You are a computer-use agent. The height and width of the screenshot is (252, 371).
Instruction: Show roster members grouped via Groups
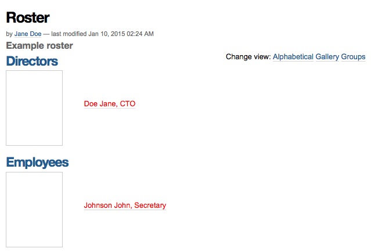coord(353,57)
